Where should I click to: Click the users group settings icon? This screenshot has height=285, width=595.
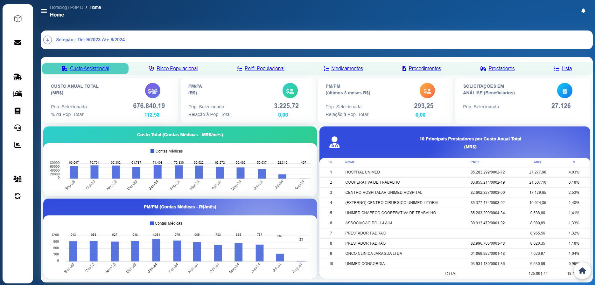18,179
